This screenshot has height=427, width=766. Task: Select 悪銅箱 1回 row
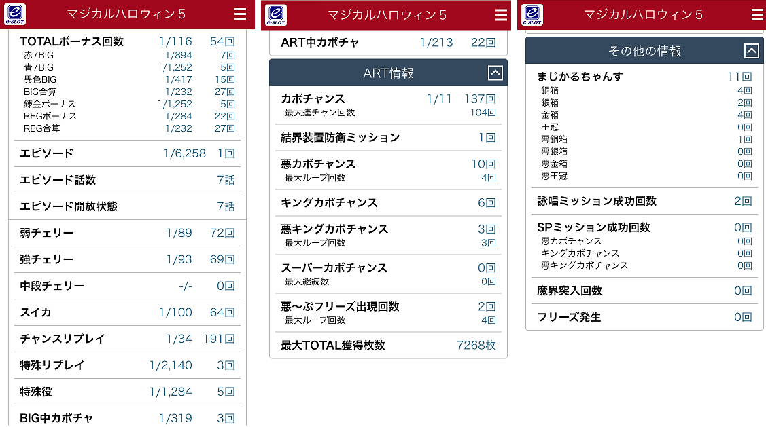tap(644, 139)
